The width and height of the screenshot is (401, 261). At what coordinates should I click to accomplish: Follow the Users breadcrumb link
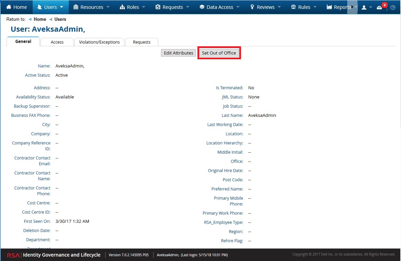[x=60, y=19]
